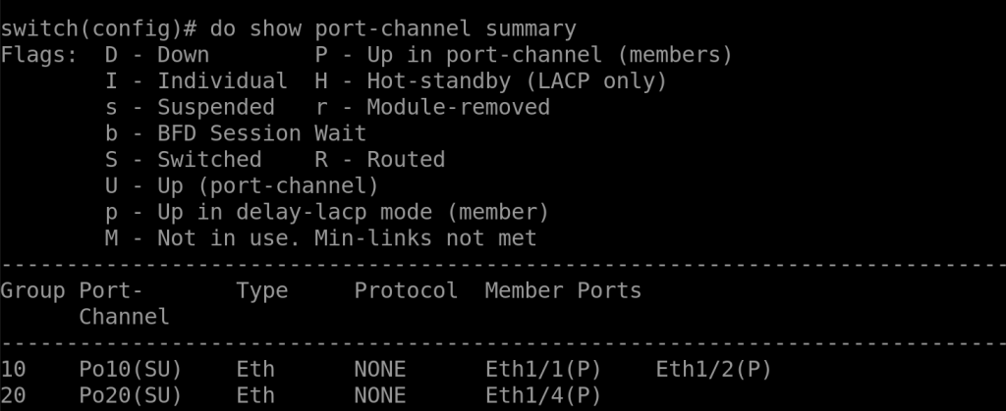Click the Protocol column header
This screenshot has height=411, width=1006.
(406, 290)
